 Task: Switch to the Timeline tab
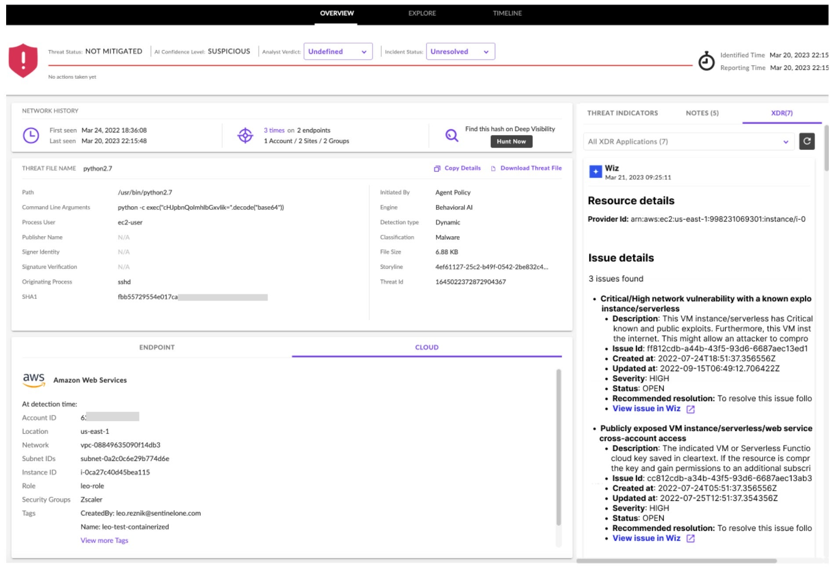[507, 13]
